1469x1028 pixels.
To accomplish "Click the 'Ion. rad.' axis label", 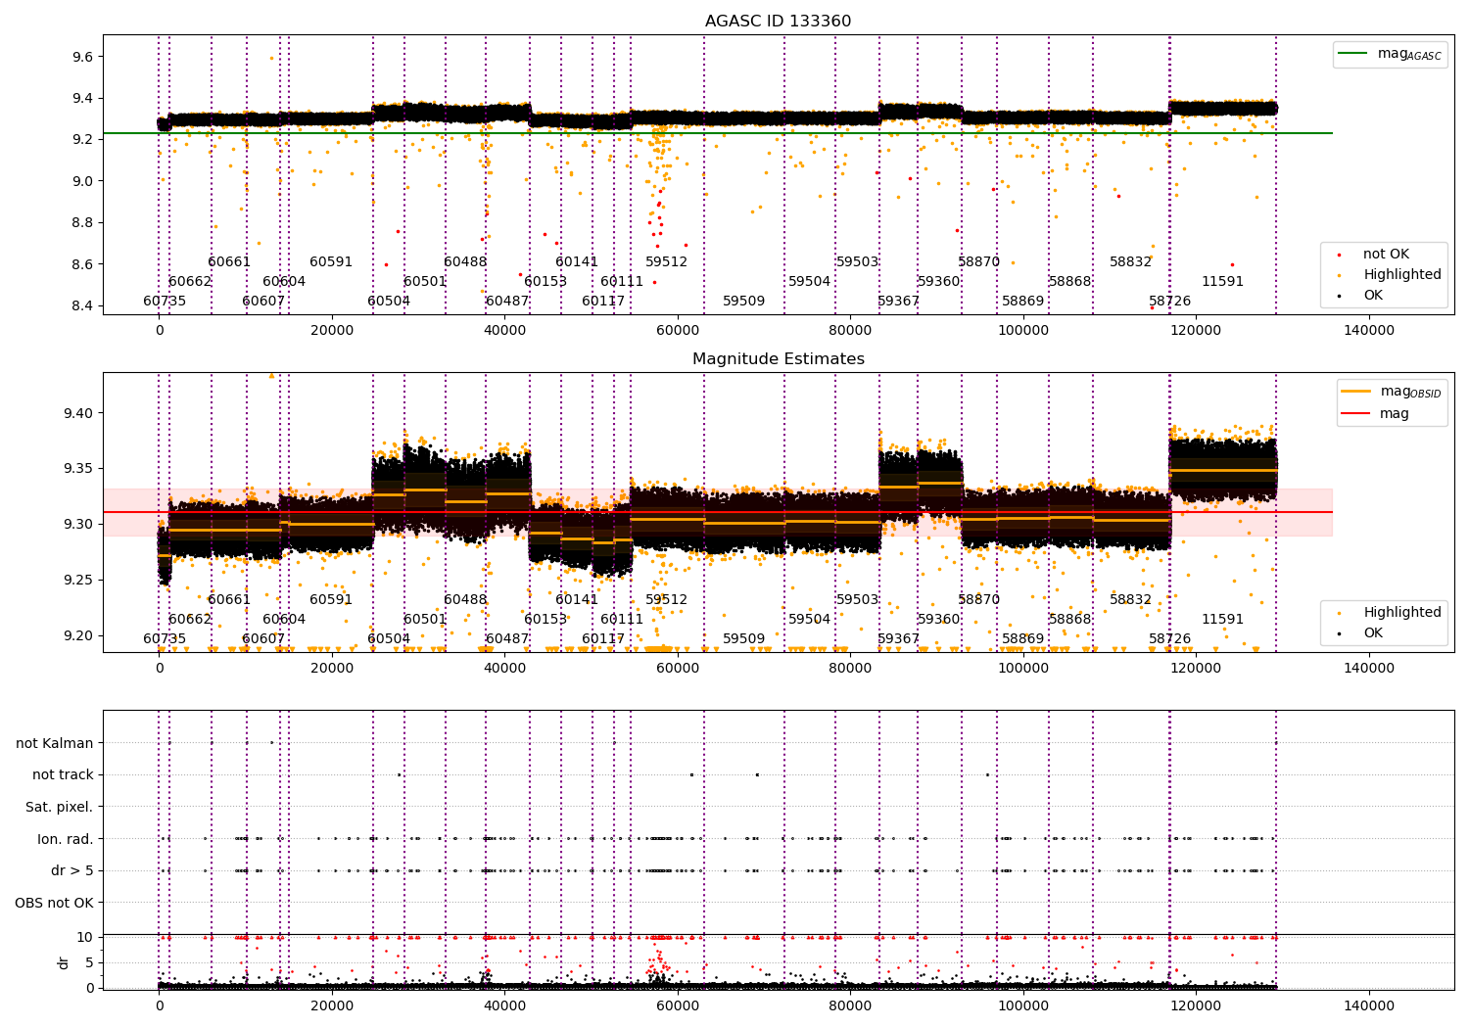I will tap(66, 839).
